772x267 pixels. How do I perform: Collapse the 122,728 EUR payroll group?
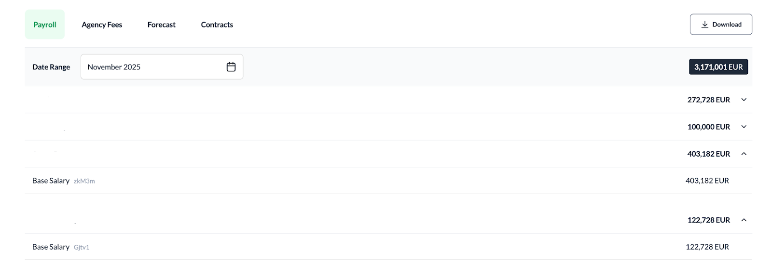744,220
